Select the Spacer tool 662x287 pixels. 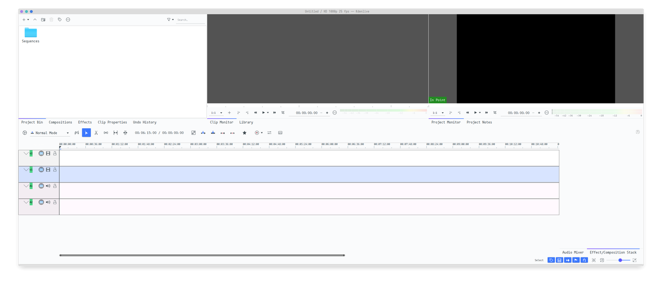(x=106, y=133)
